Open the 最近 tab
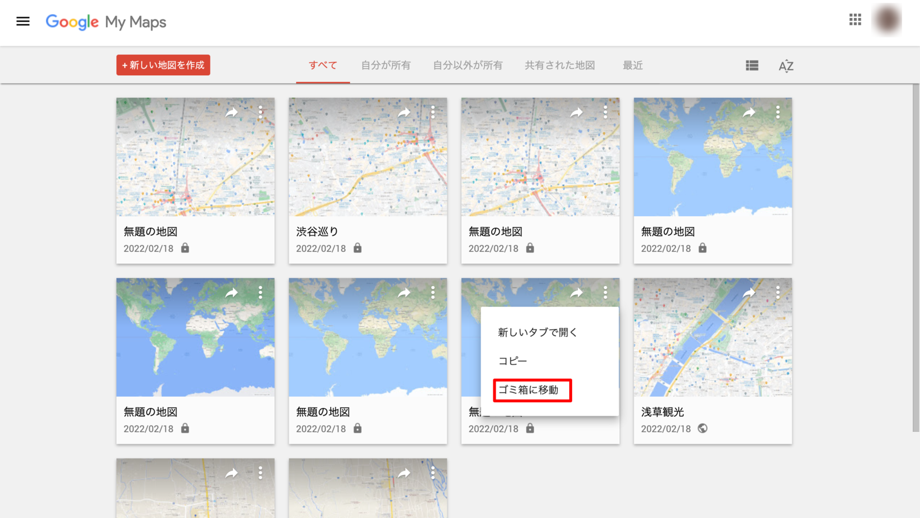920x518 pixels. (632, 66)
